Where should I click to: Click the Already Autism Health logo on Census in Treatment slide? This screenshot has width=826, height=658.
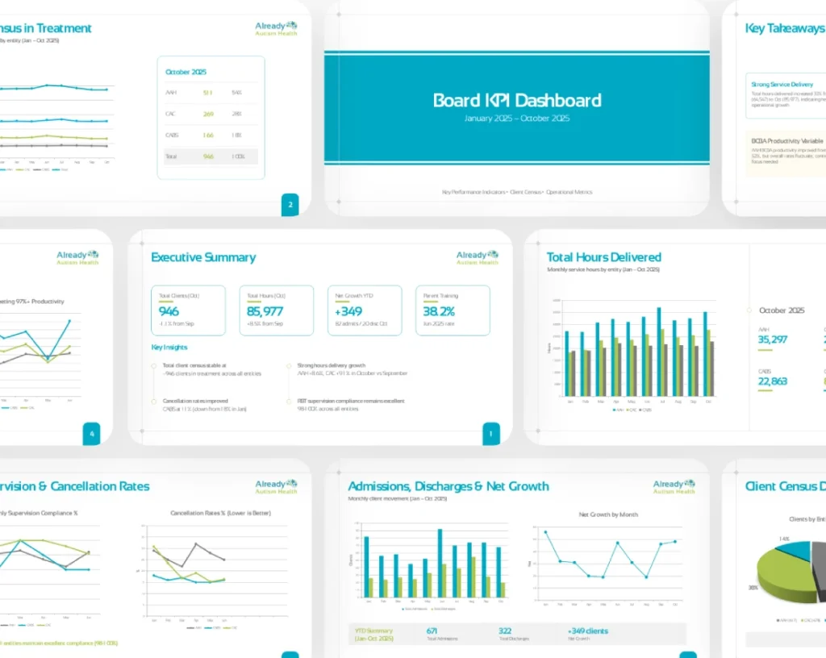pos(276,28)
